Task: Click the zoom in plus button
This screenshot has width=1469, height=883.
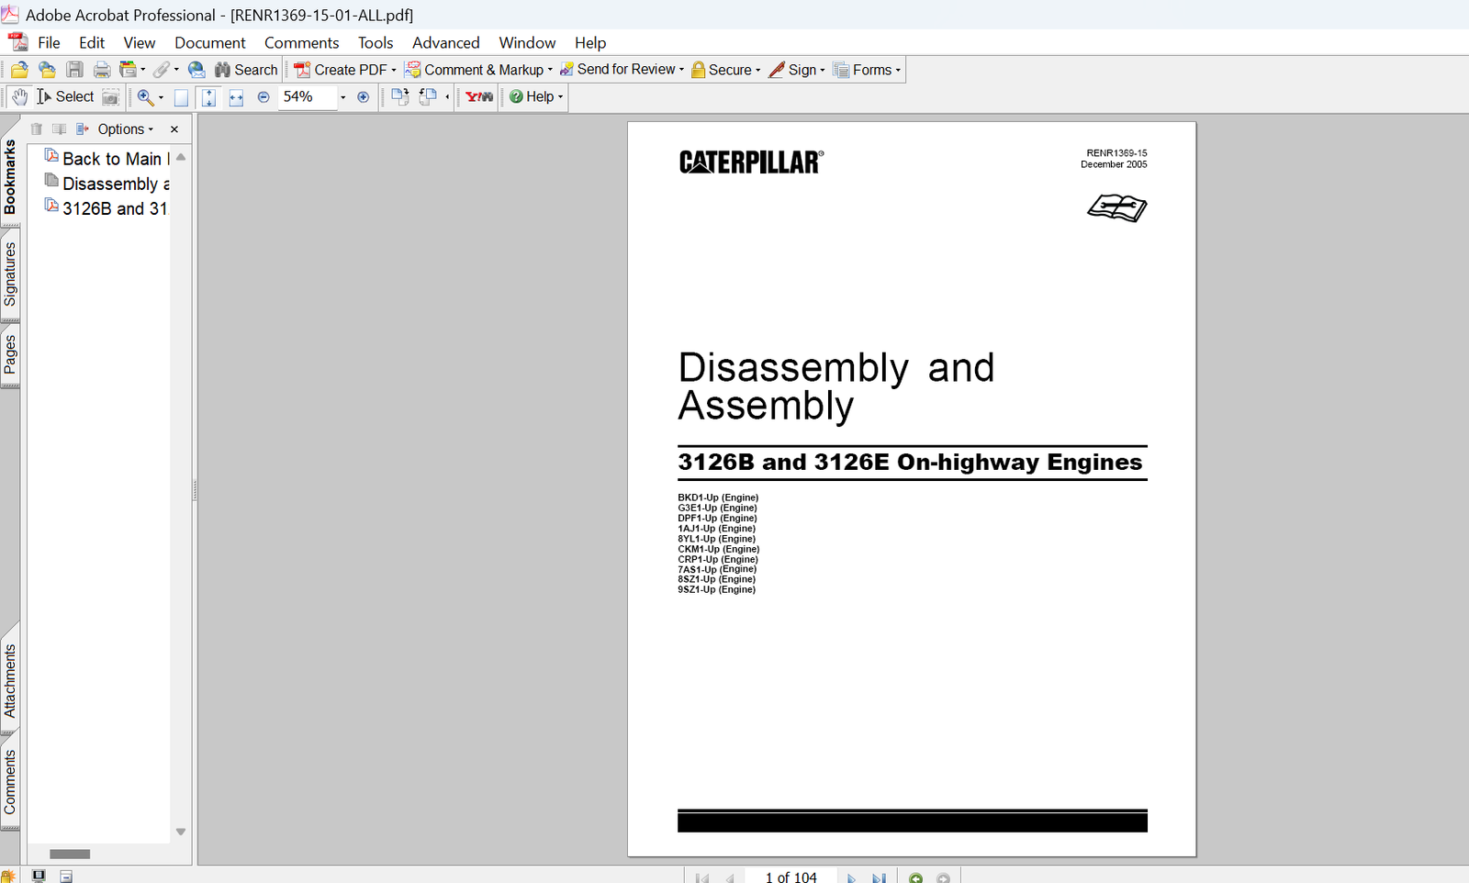Action: [x=364, y=97]
